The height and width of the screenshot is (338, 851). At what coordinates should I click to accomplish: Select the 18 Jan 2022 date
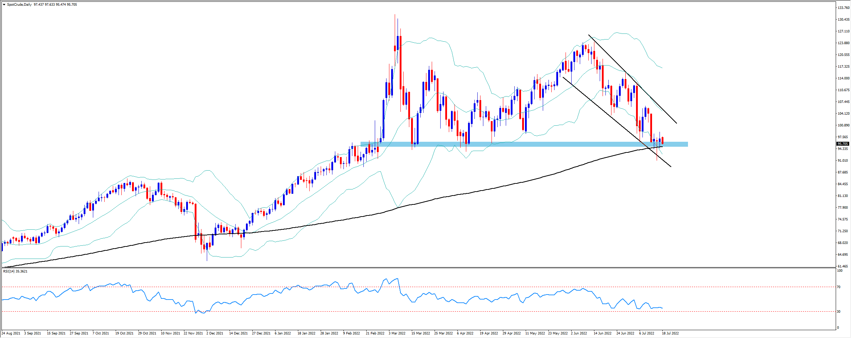(306, 333)
